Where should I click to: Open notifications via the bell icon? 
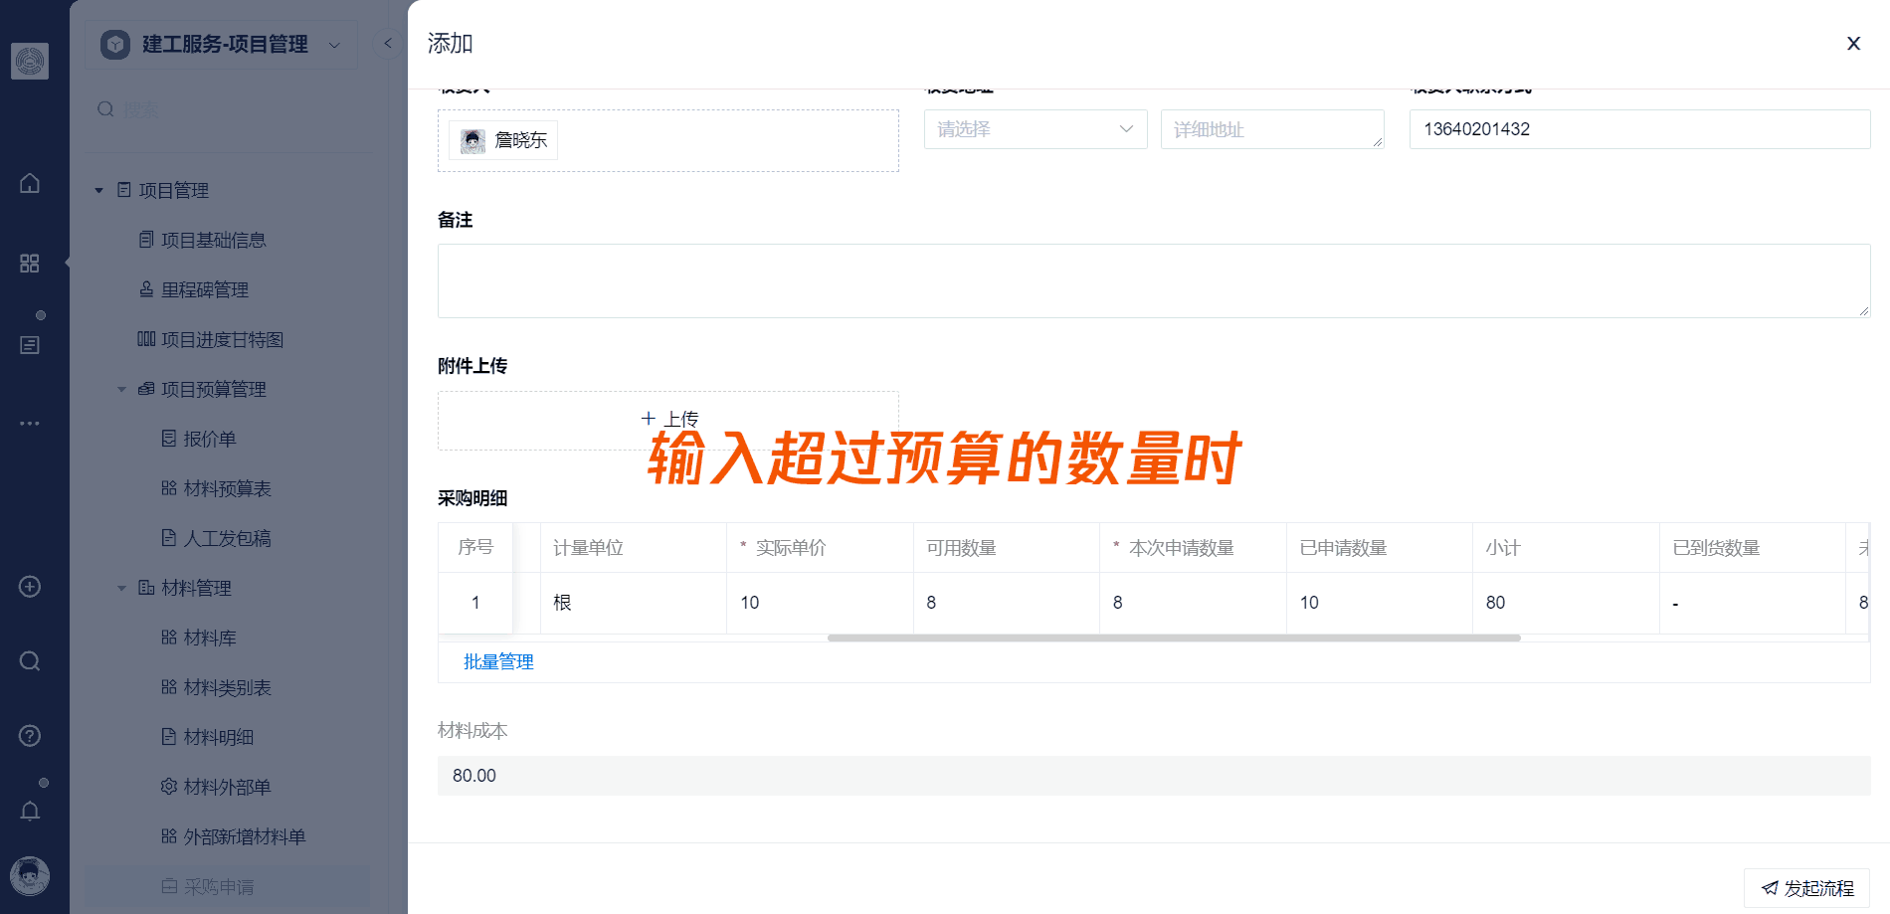tap(30, 811)
